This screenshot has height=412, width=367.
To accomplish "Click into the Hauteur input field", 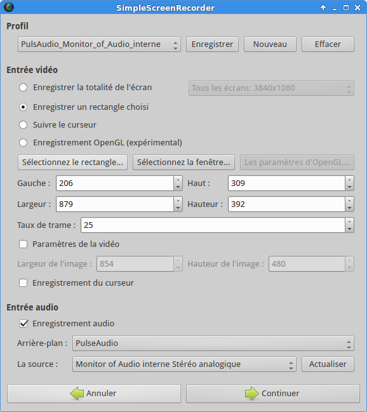I will click(286, 204).
